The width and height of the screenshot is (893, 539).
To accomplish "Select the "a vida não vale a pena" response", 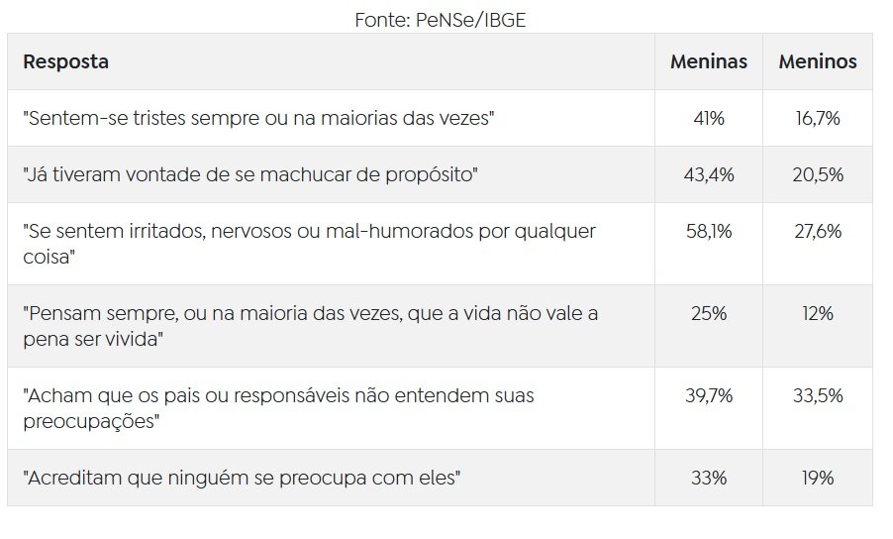I will point(309,325).
